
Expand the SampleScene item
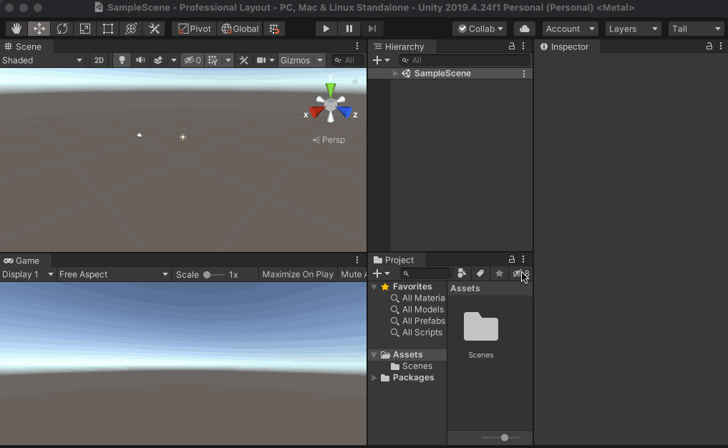click(x=395, y=73)
